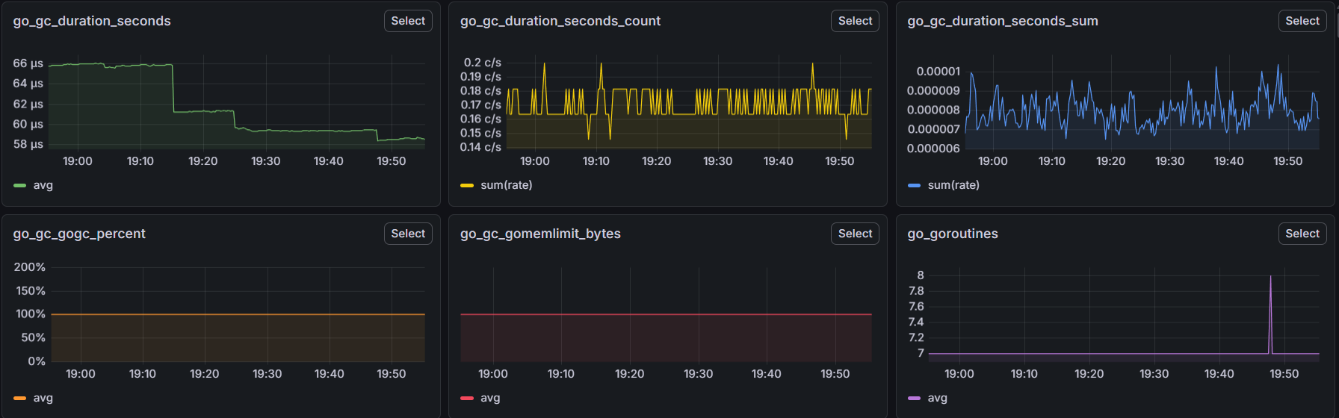The width and height of the screenshot is (1339, 418).
Task: Click Select on go_gc_duration_seconds panel
Action: click(x=408, y=21)
